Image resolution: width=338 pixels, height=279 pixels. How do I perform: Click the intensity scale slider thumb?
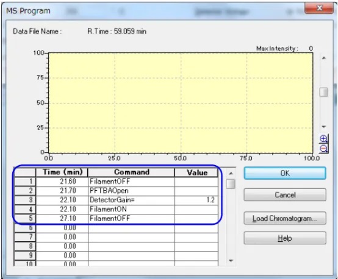click(323, 92)
